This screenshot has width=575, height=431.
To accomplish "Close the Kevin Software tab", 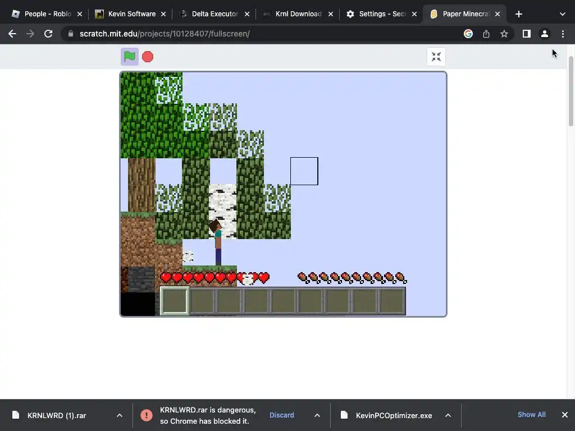I will click(163, 14).
